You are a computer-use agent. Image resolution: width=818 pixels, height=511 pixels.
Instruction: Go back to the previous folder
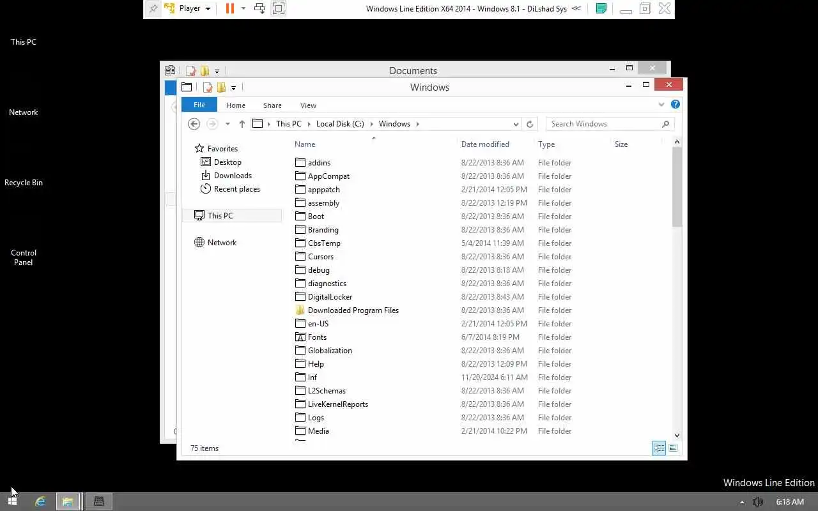point(194,124)
